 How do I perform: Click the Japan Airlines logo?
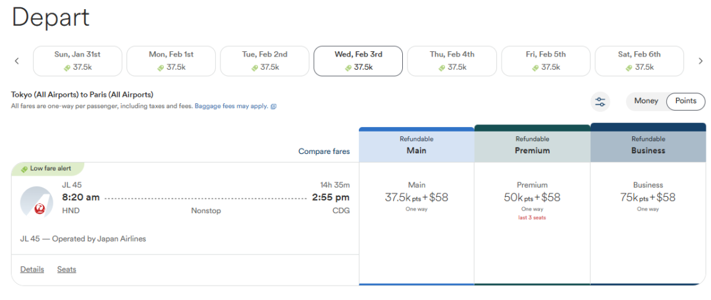(x=37, y=201)
